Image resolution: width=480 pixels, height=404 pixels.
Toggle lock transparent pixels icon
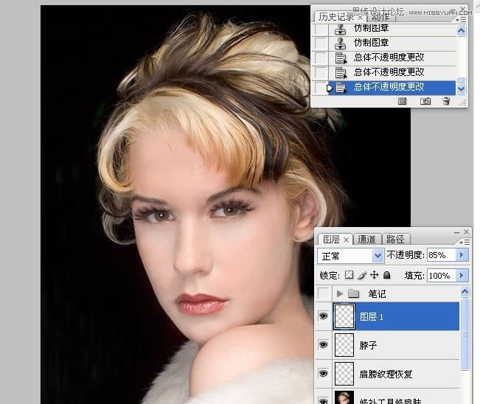pyautogui.click(x=349, y=275)
